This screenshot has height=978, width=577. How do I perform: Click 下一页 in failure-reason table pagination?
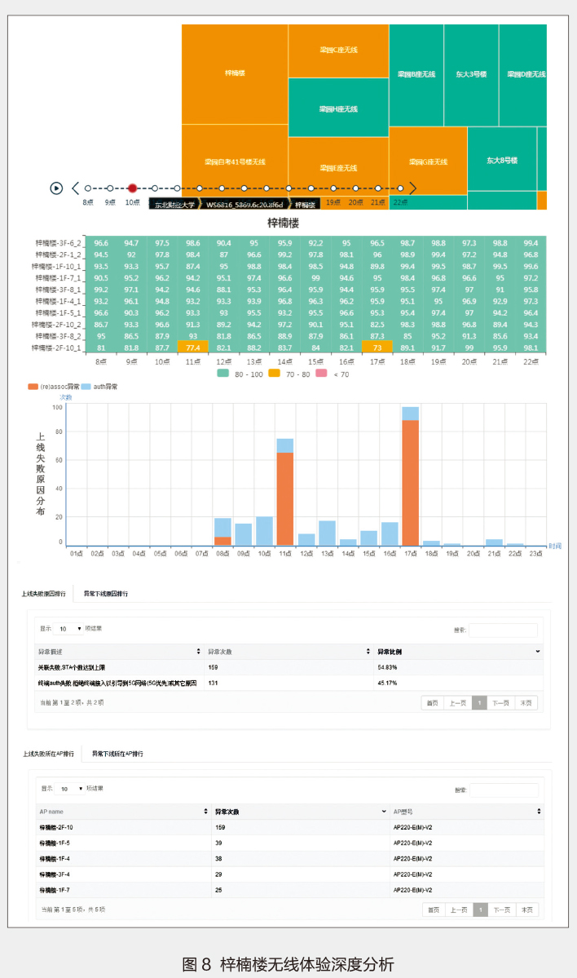(500, 703)
